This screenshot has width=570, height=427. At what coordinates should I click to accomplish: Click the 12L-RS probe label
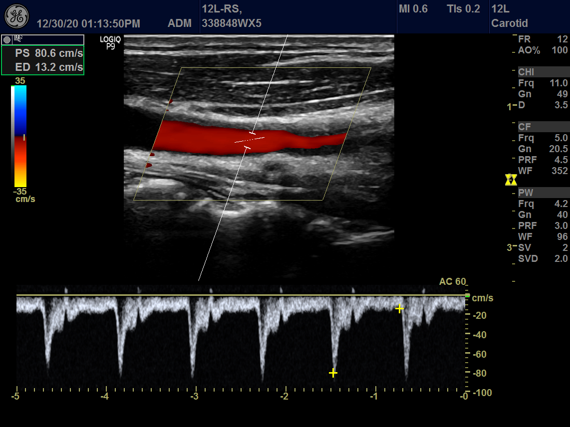coord(222,9)
